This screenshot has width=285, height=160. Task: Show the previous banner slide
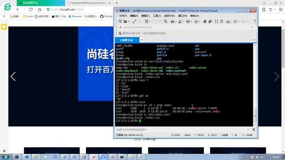pyautogui.click(x=13, y=76)
